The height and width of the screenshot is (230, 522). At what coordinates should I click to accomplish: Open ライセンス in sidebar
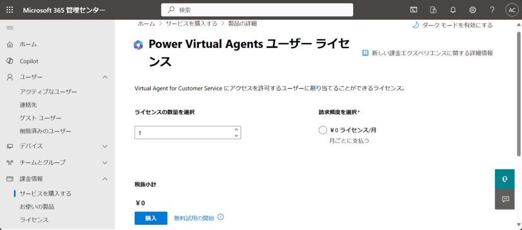[x=34, y=220]
